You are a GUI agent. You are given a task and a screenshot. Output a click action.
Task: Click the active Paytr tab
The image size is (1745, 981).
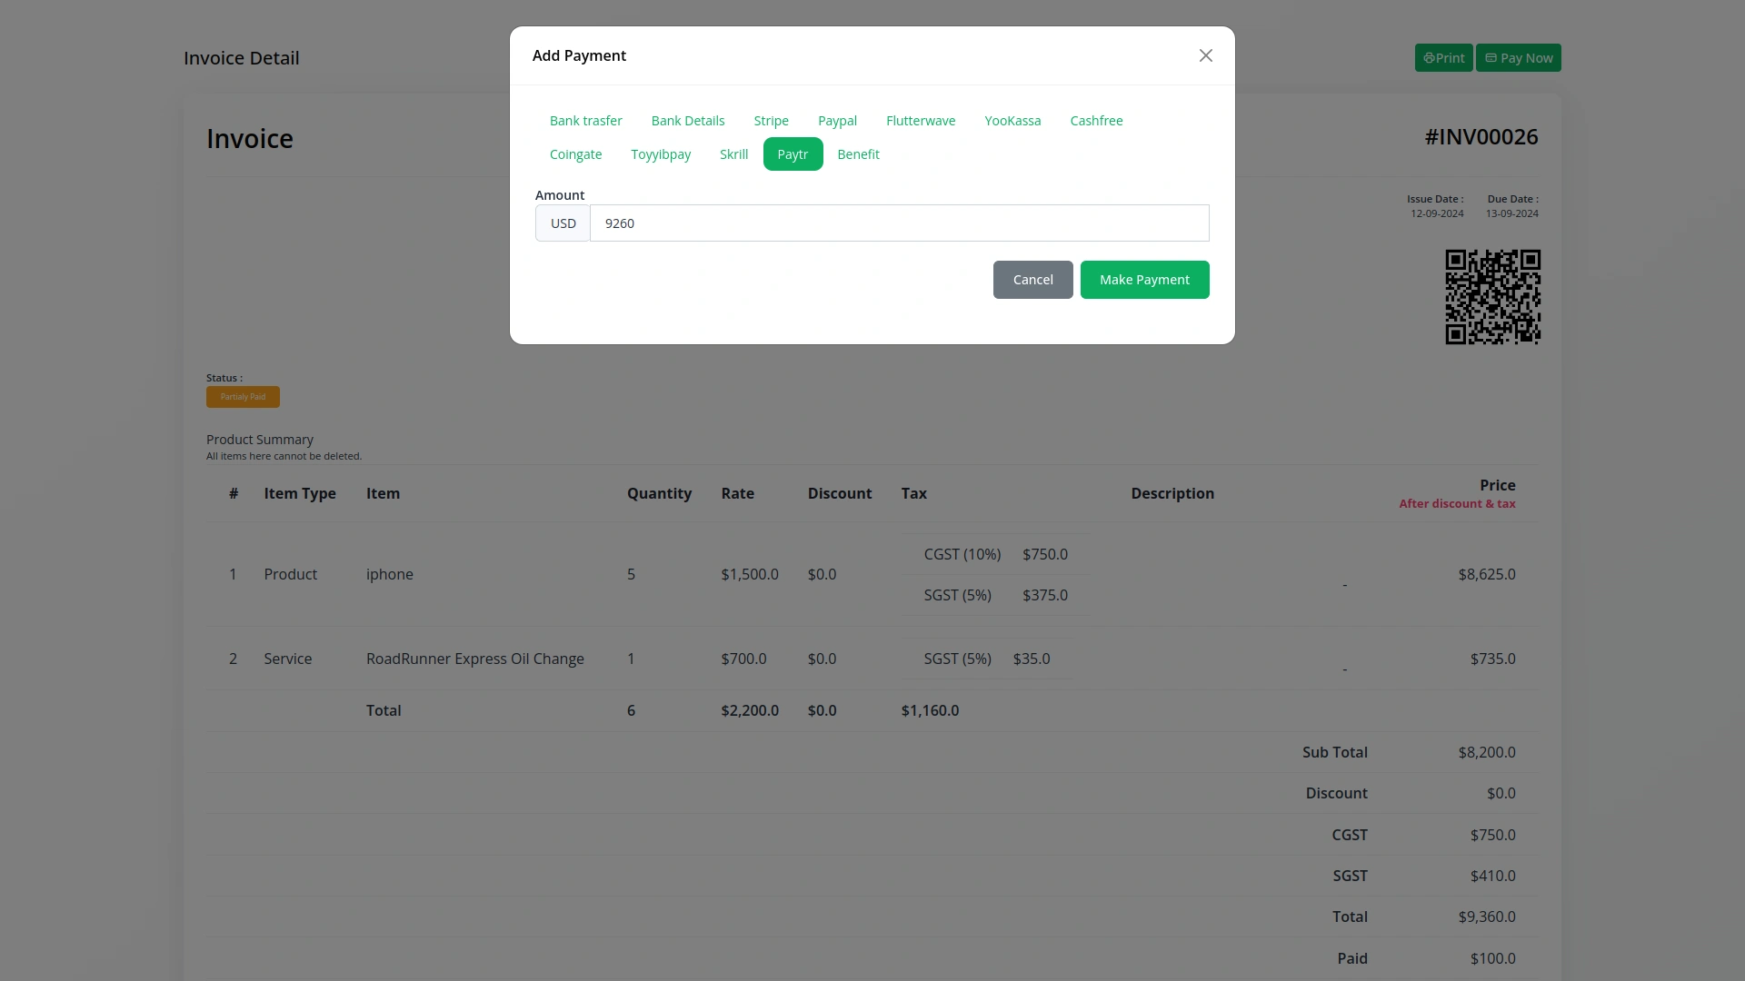(x=793, y=154)
